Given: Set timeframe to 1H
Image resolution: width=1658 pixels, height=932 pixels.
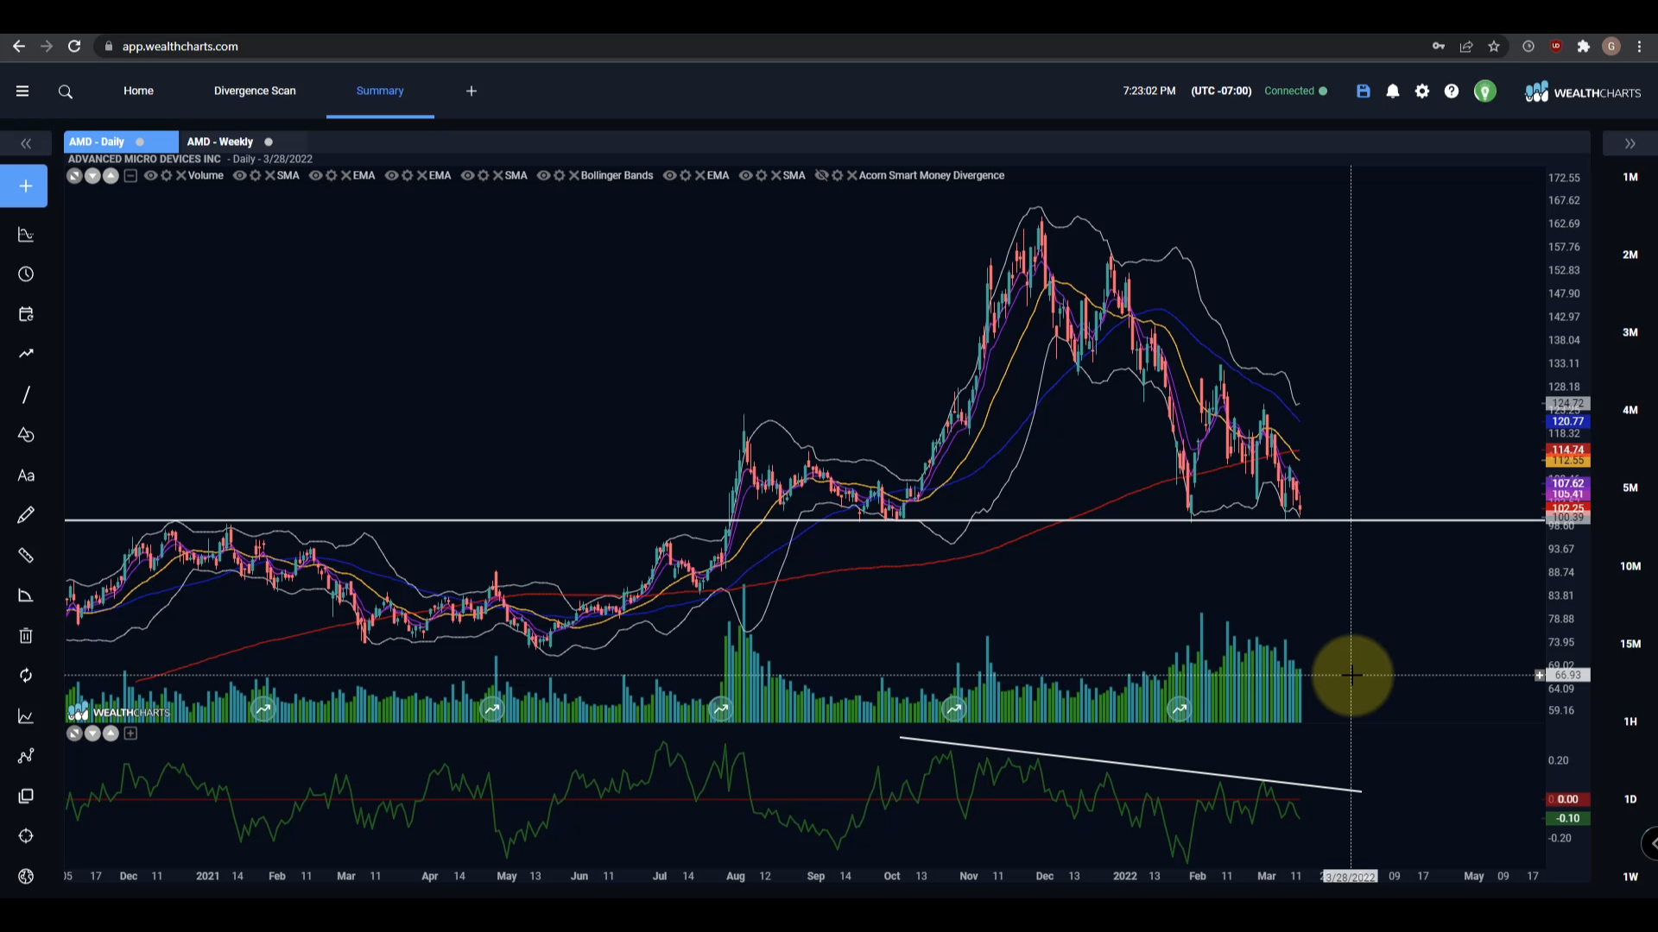Looking at the screenshot, I should click(x=1630, y=721).
